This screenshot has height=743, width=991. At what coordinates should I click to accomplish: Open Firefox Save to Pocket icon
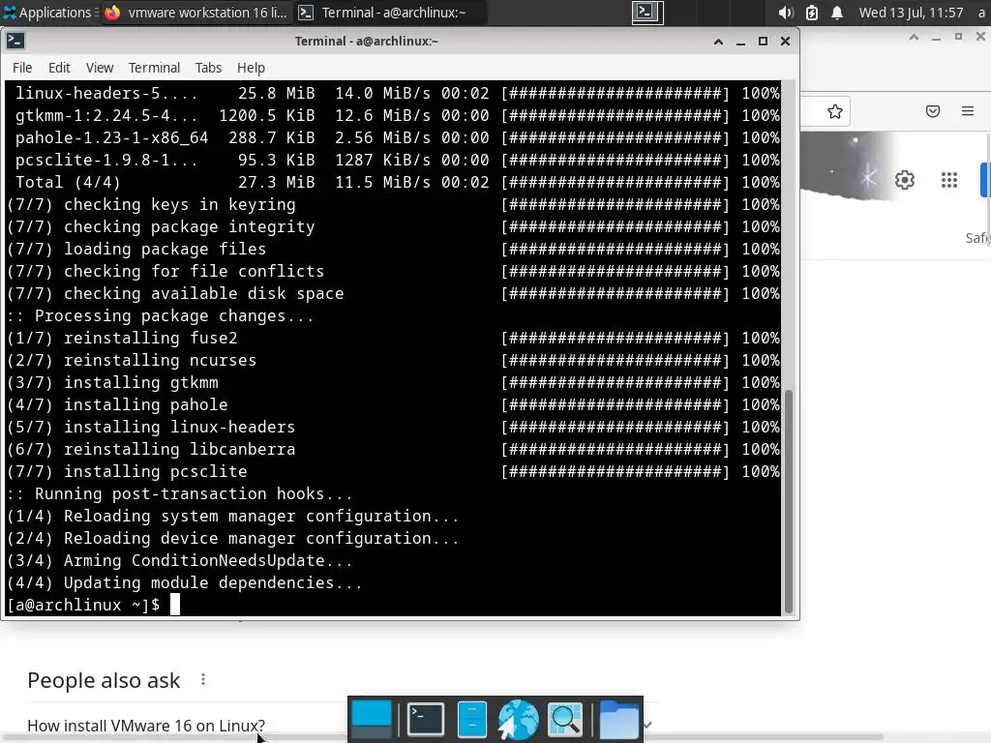tap(933, 112)
